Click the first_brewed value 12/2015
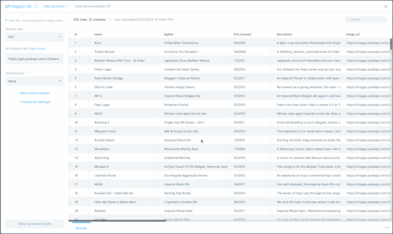This screenshot has width=393, height=234. pyautogui.click(x=239, y=140)
